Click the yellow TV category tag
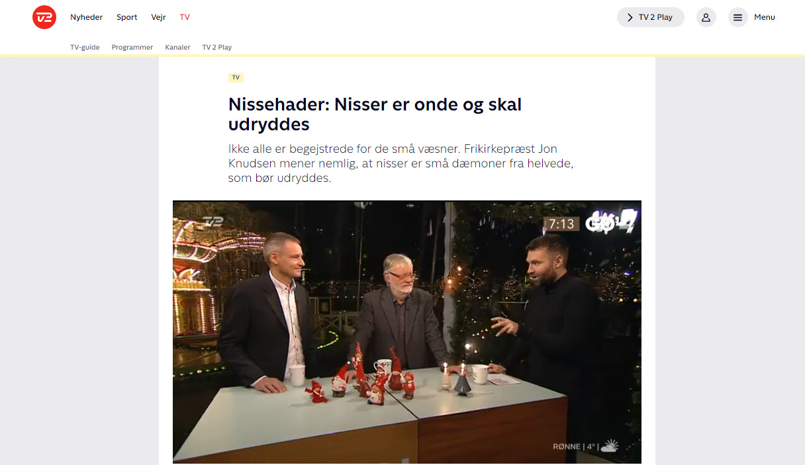 pyautogui.click(x=236, y=77)
